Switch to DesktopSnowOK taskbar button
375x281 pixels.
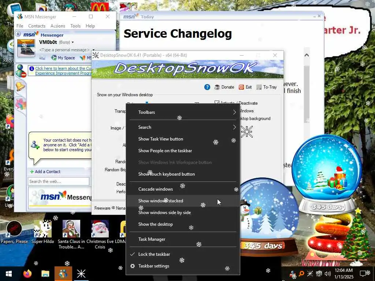click(x=81, y=273)
